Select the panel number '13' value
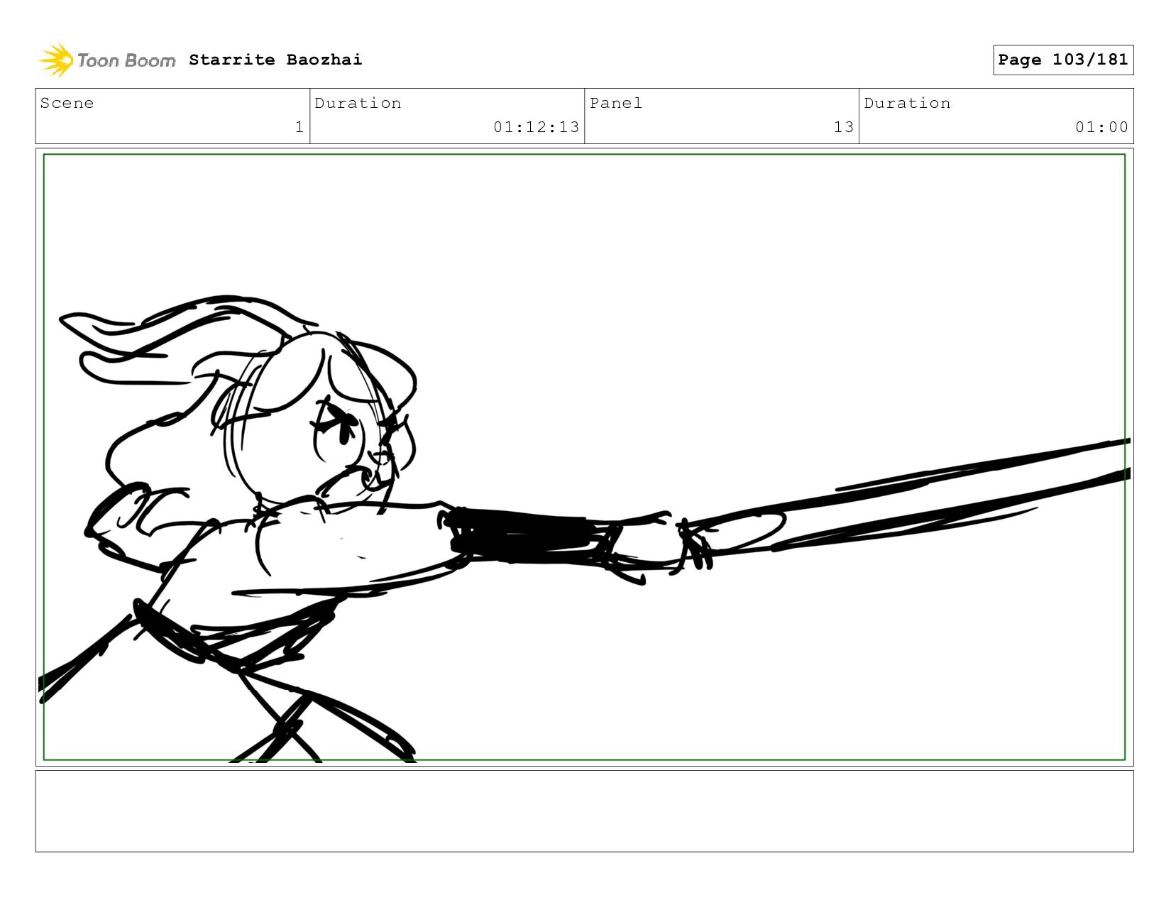Image resolution: width=1171 pixels, height=905 pixels. [844, 127]
